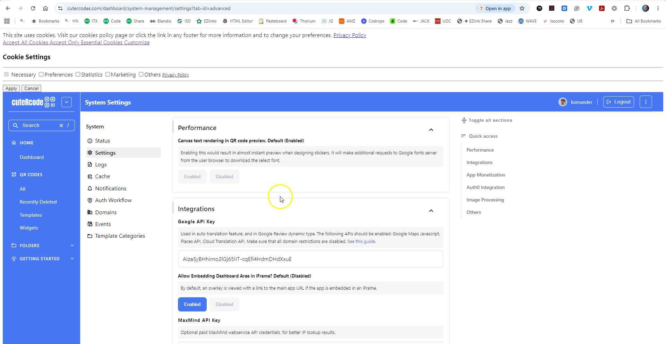Viewport: 666px width, 344px height.
Task: Collapse the Performance section chevron
Action: click(431, 130)
